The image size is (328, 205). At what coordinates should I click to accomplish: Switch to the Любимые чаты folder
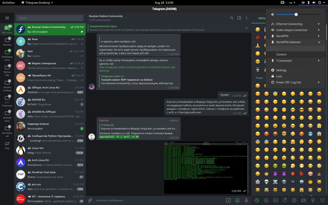[x=7, y=54]
